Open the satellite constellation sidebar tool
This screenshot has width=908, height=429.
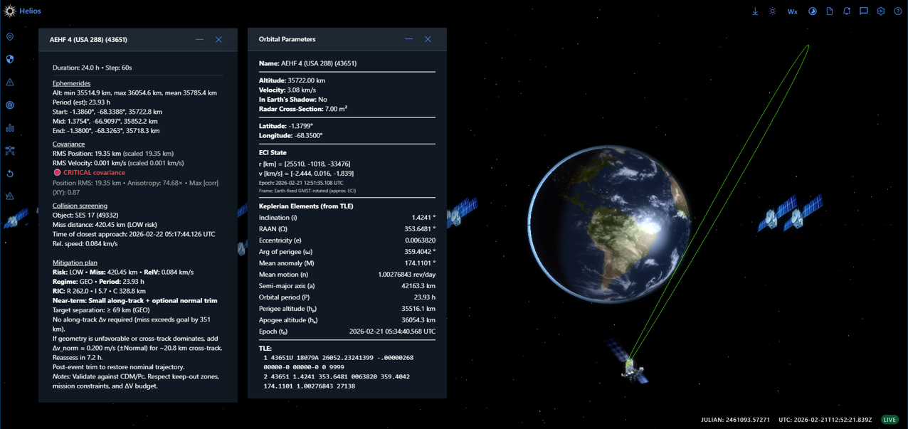pyautogui.click(x=10, y=151)
